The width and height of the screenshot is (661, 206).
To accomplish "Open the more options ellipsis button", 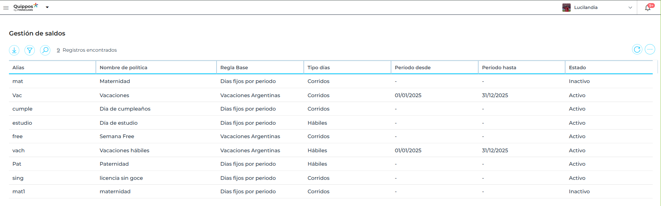I will [x=650, y=50].
